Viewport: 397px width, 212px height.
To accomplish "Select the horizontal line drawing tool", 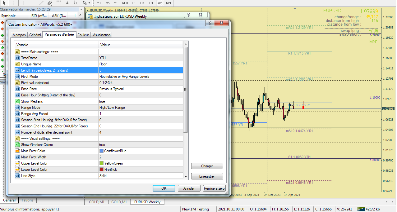I will click(33, 3).
